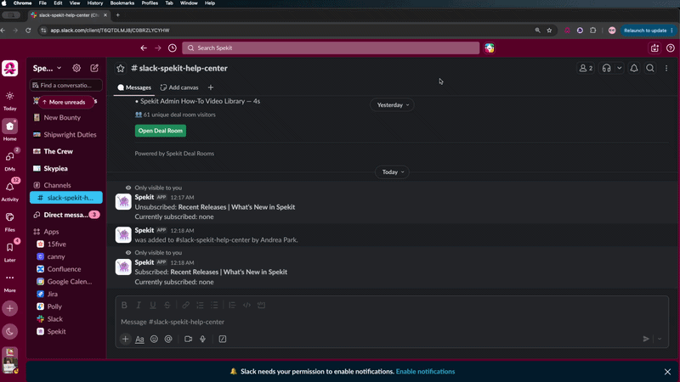Open attachments plus menu in composer

[125, 339]
